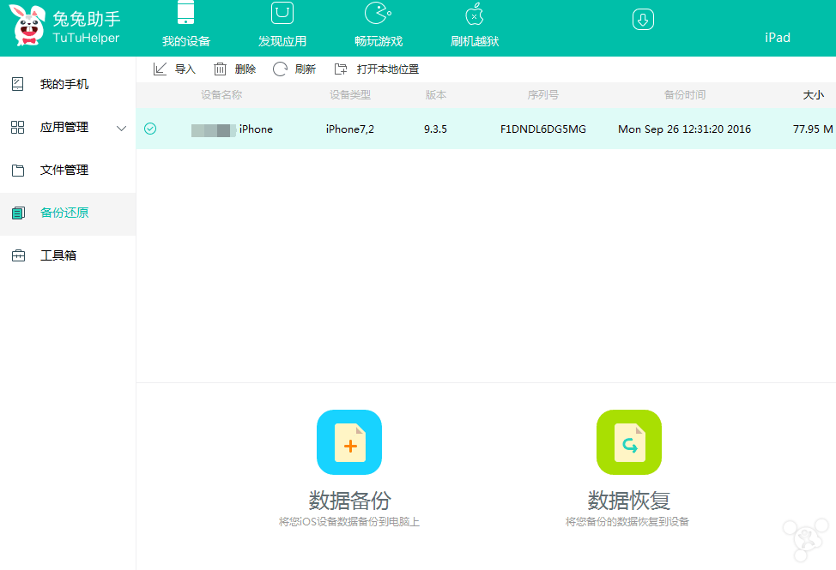Image resolution: width=836 pixels, height=570 pixels.
Task: Click 打开本地位置 text button
Action: click(388, 69)
